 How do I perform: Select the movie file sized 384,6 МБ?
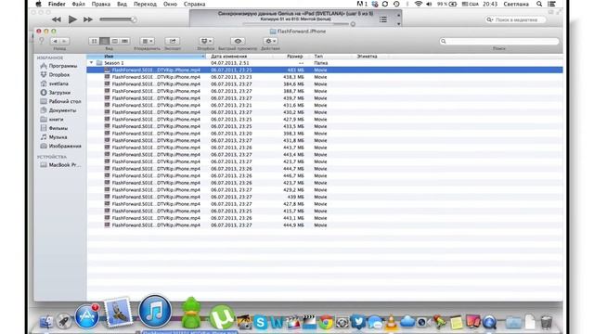[325, 84]
